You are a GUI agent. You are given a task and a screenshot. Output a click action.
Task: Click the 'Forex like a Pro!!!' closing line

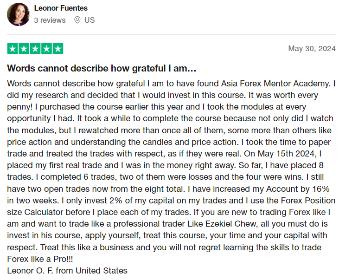coord(40,259)
